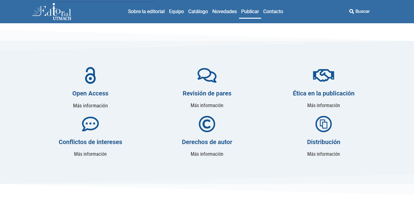This screenshot has width=414, height=201.
Task: Click Más información under Revisión de pares
Action: 207,105
